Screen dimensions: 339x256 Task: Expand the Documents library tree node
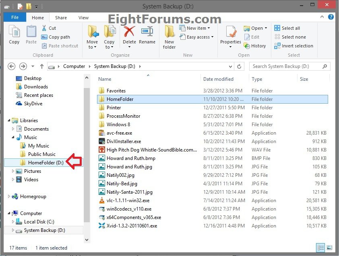click(x=13, y=129)
